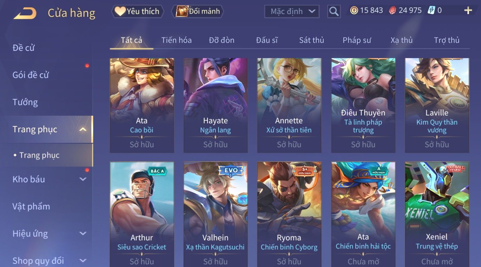
Task: Collapse the Trang phục sidebar section
Action: pyautogui.click(x=83, y=129)
